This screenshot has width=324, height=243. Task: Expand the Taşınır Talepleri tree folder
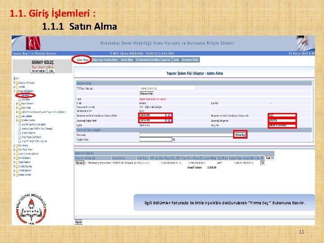coord(17,104)
